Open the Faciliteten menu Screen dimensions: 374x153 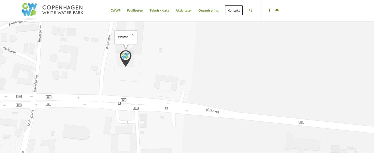pos(135,11)
